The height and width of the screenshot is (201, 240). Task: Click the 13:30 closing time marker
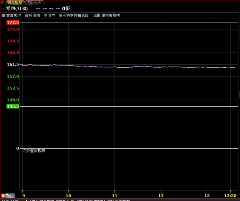[230, 196]
